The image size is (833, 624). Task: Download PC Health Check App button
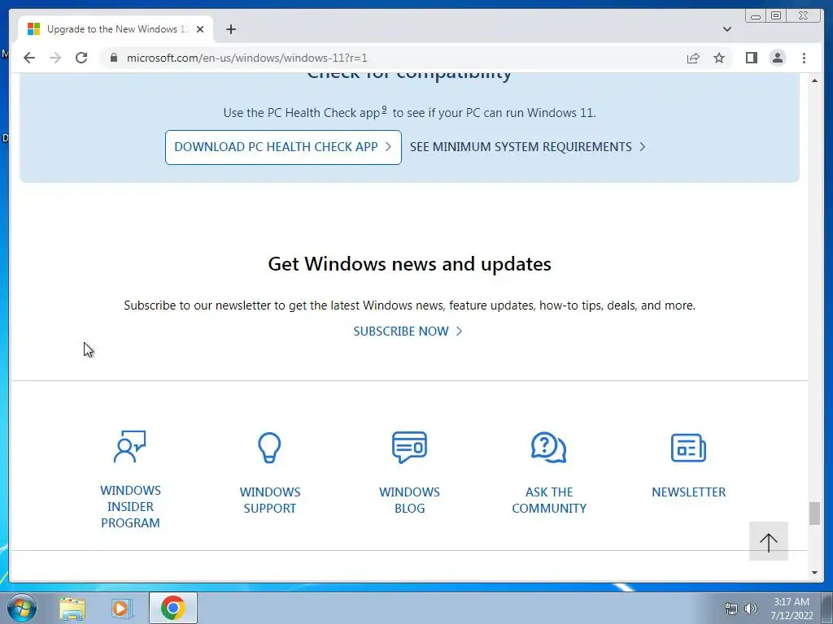(x=283, y=147)
